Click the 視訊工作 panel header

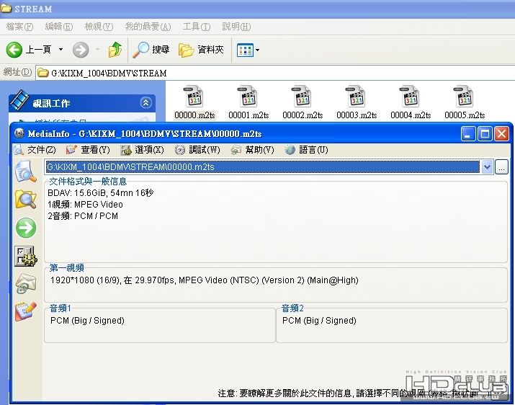pyautogui.click(x=82, y=103)
